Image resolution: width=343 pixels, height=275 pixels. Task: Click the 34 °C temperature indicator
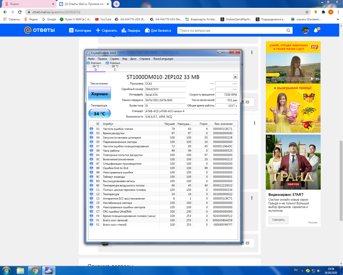(x=99, y=114)
